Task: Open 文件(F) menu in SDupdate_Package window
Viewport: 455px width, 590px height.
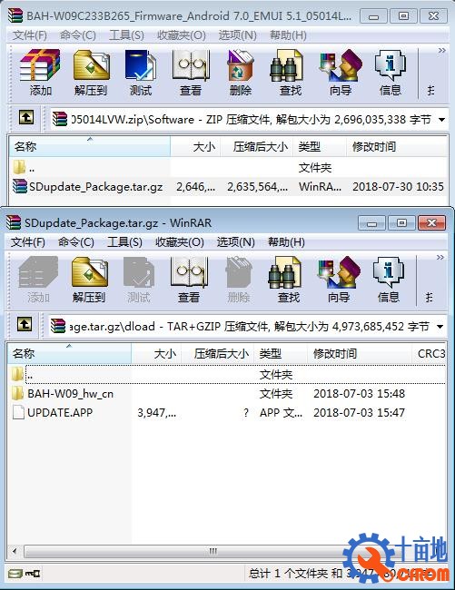Action: point(28,242)
